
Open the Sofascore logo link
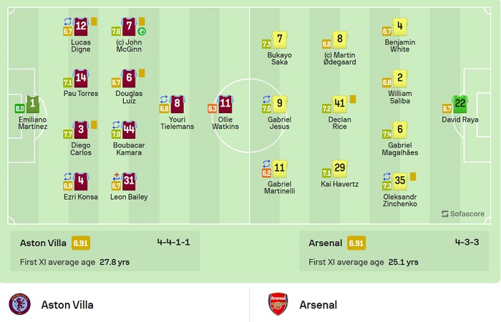(x=463, y=213)
